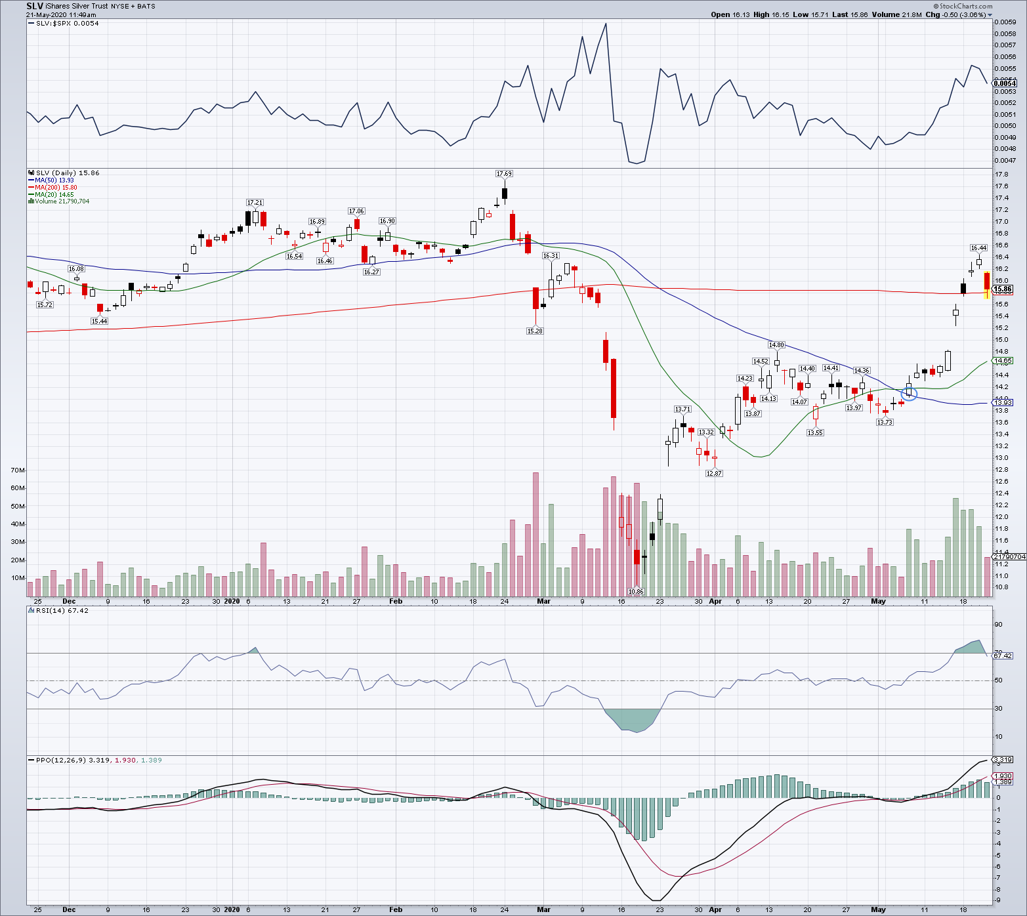This screenshot has width=1027, height=916.
Task: Click the PPO(12,26,9) legend line marker
Action: point(31,760)
